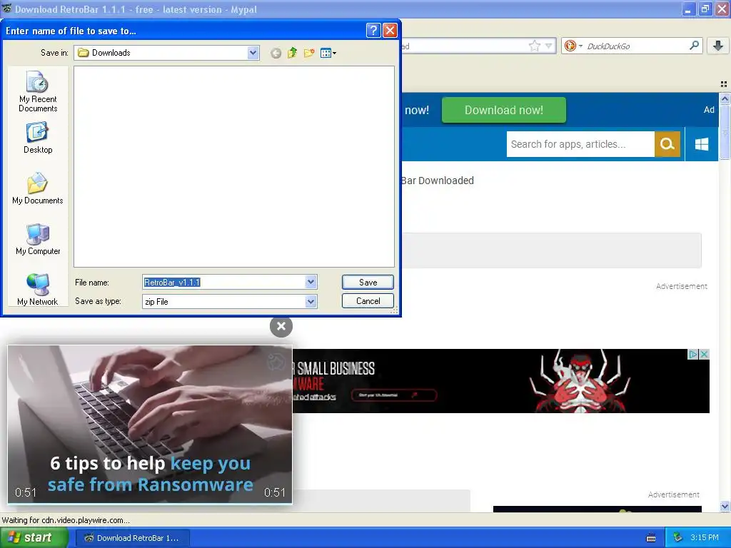731x548 pixels.
Task: Click the Ad label in banner
Action: 709,110
